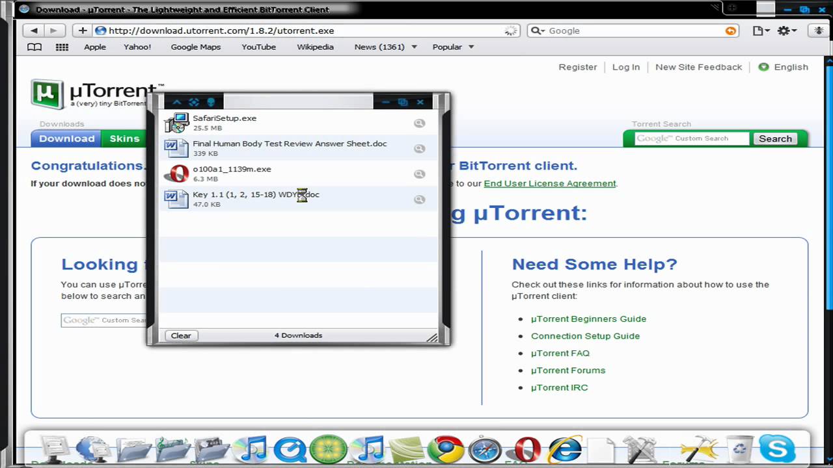Select the Download tab on µTorrent page
This screenshot has height=468, width=833.
point(66,138)
